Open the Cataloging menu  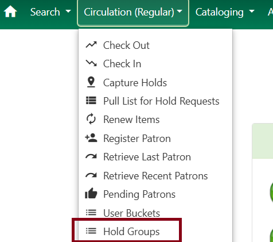click(x=225, y=12)
